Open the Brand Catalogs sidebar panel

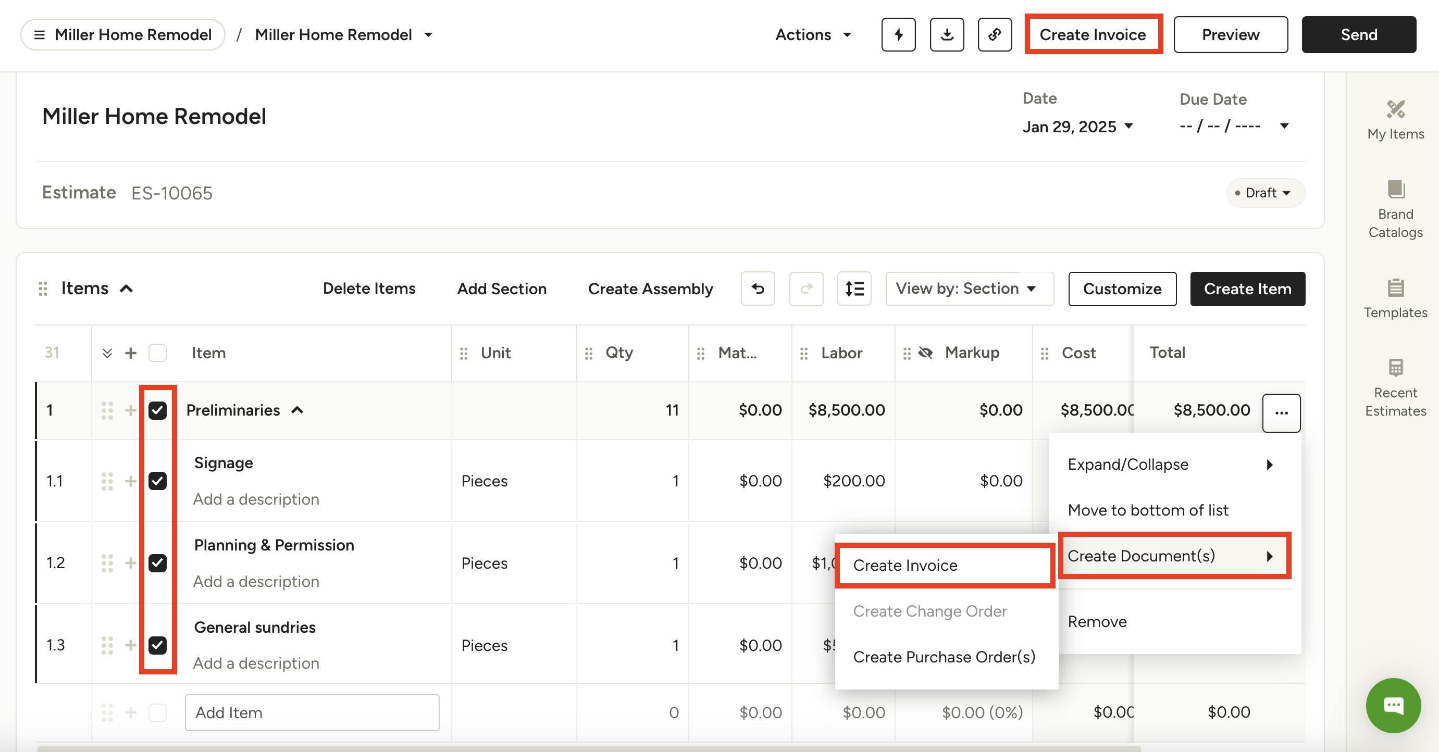click(1395, 210)
